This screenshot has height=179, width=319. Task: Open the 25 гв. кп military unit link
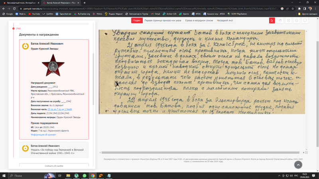coord(59,109)
